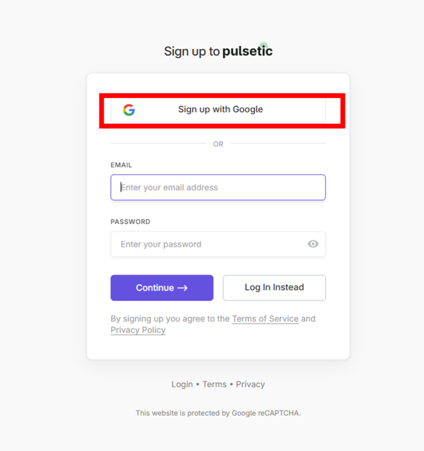This screenshot has height=451, width=424.
Task: Open the underlined Privacy Policy link
Action: tap(138, 330)
